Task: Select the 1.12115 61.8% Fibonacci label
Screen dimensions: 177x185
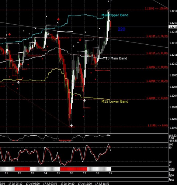Action: point(157,53)
